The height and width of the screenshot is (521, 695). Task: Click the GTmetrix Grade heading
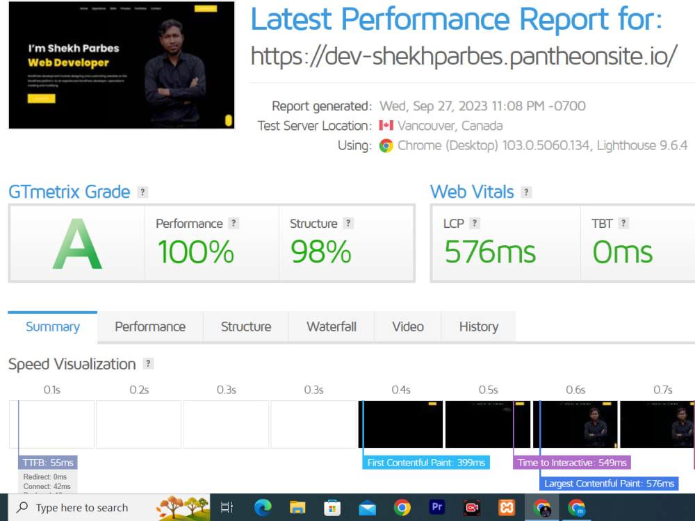coord(69,192)
